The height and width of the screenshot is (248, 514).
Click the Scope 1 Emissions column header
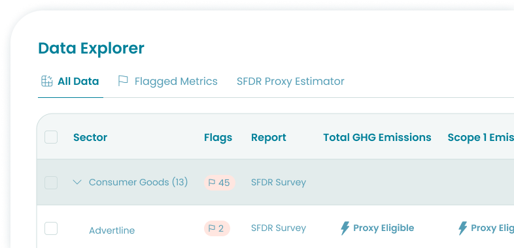click(x=481, y=138)
